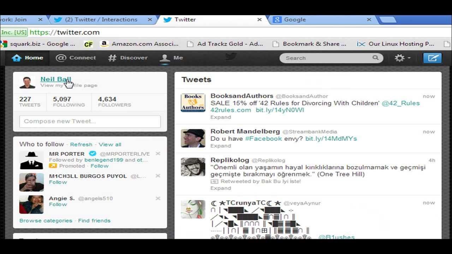This screenshot has height=254, width=452.
Task: Click Robert Mandelberg's avatar
Action: tap(193, 138)
